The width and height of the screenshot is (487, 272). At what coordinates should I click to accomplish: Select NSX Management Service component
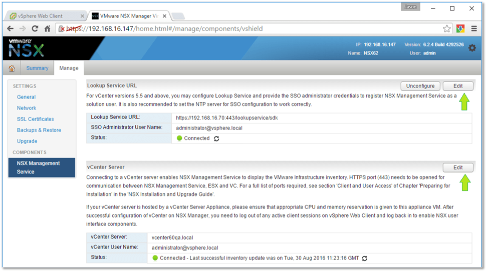(x=42, y=167)
